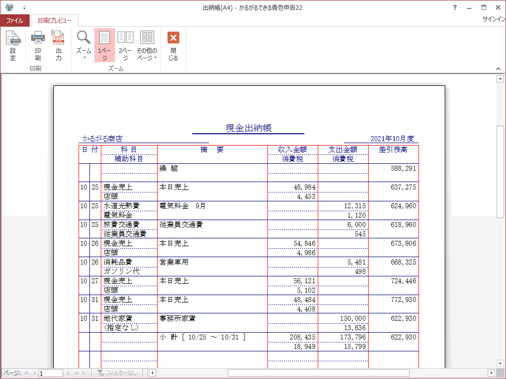The height and width of the screenshot is (379, 506).
Task: Click the vertical scrollbar thumb
Action: coord(500,172)
